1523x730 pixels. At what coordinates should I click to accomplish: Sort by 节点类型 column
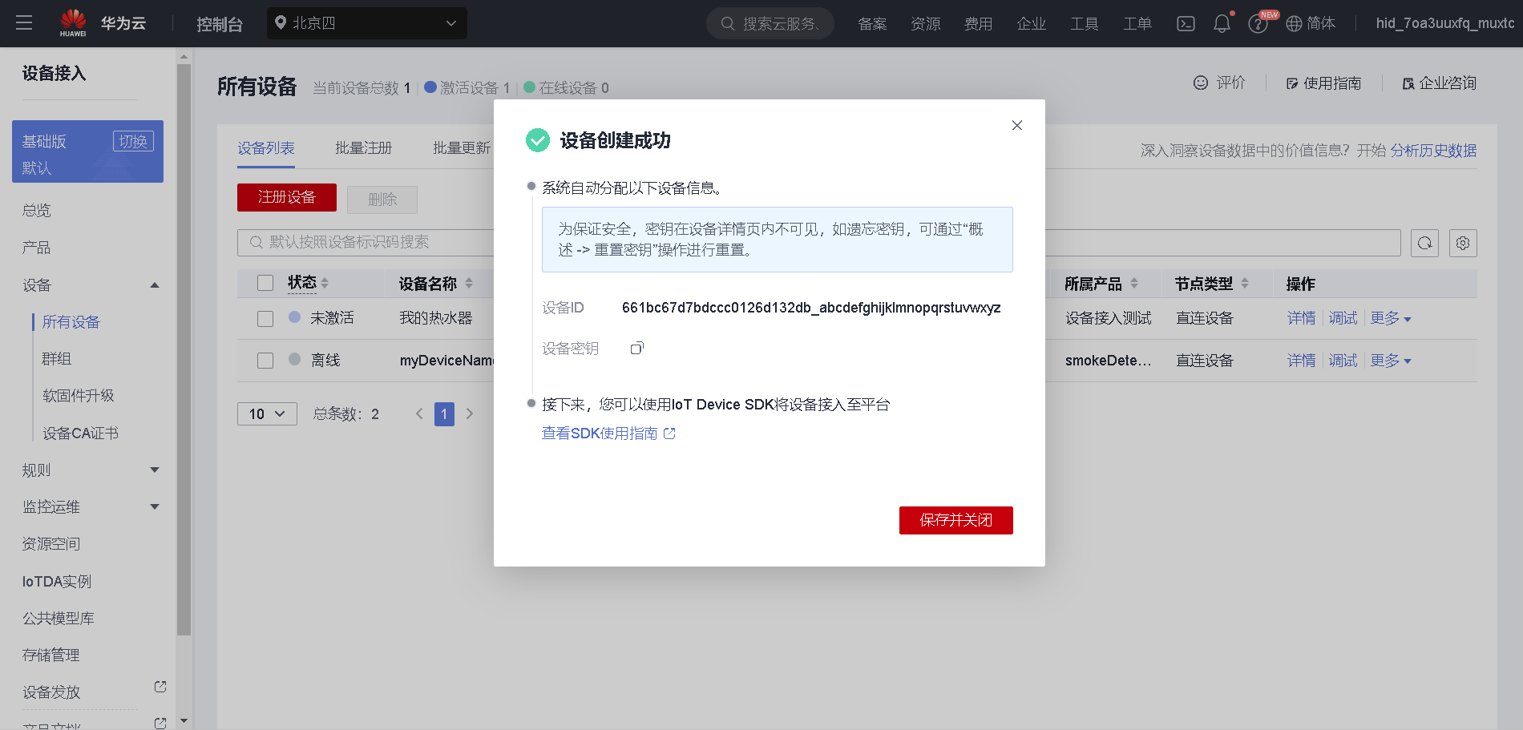click(x=1245, y=283)
